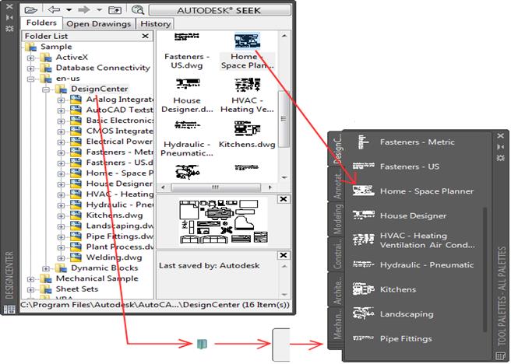This screenshot has height=364, width=511.
Task: Click Pipe Fittings tool in palette
Action: [393, 338]
